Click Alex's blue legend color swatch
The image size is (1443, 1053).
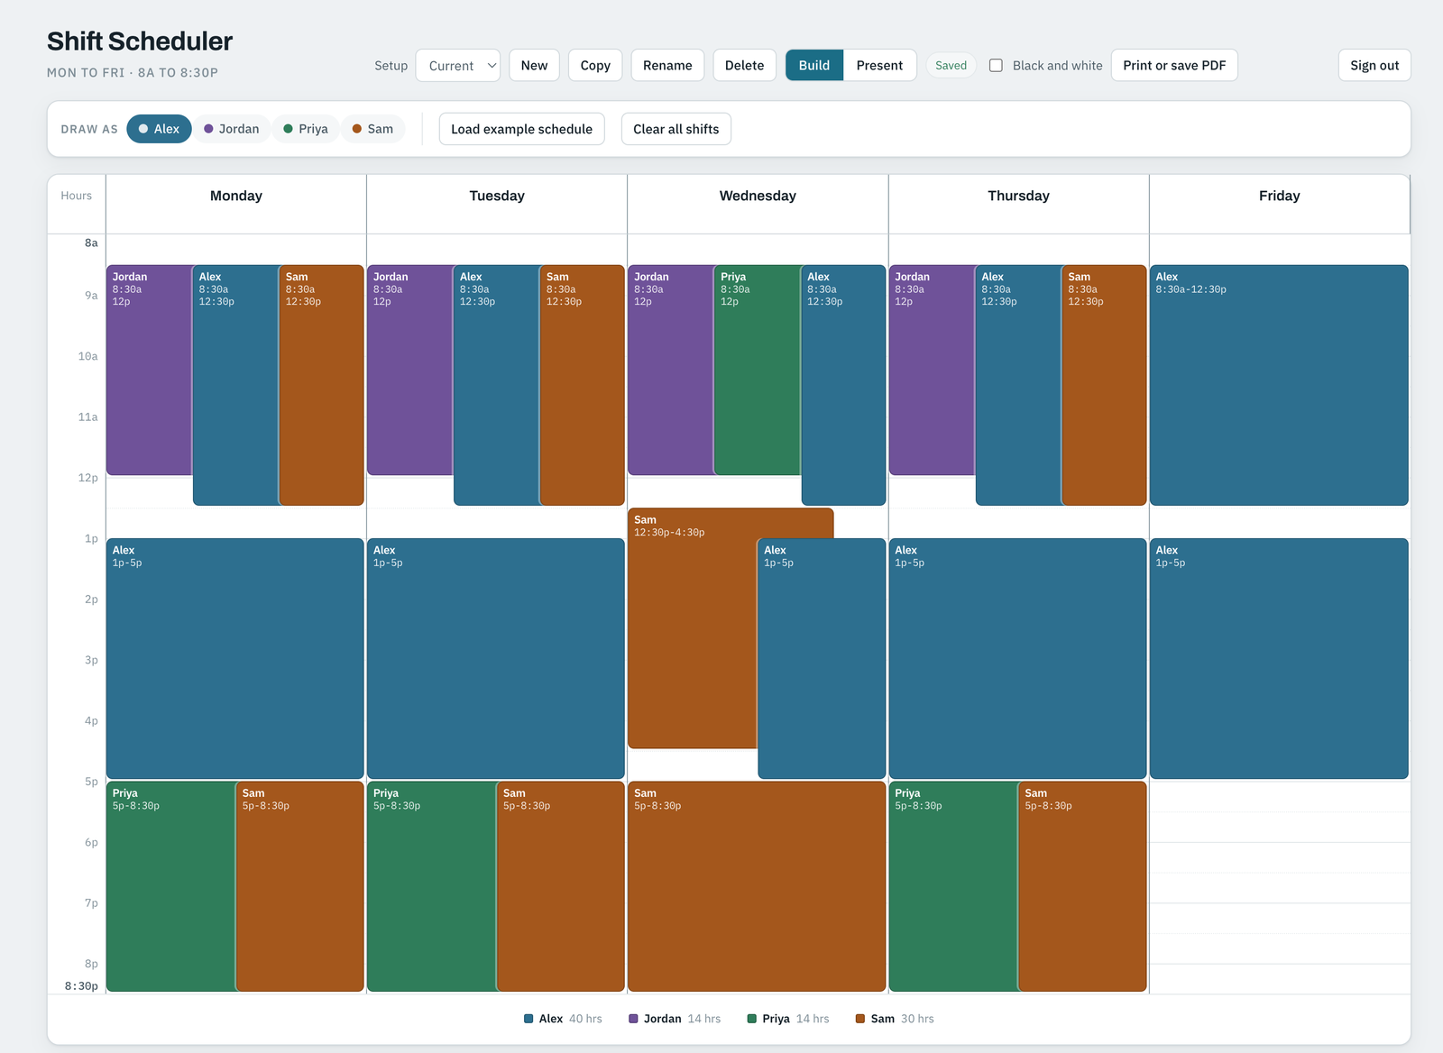pos(528,1019)
